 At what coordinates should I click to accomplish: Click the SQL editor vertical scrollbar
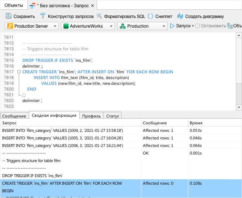pyautogui.click(x=238, y=65)
